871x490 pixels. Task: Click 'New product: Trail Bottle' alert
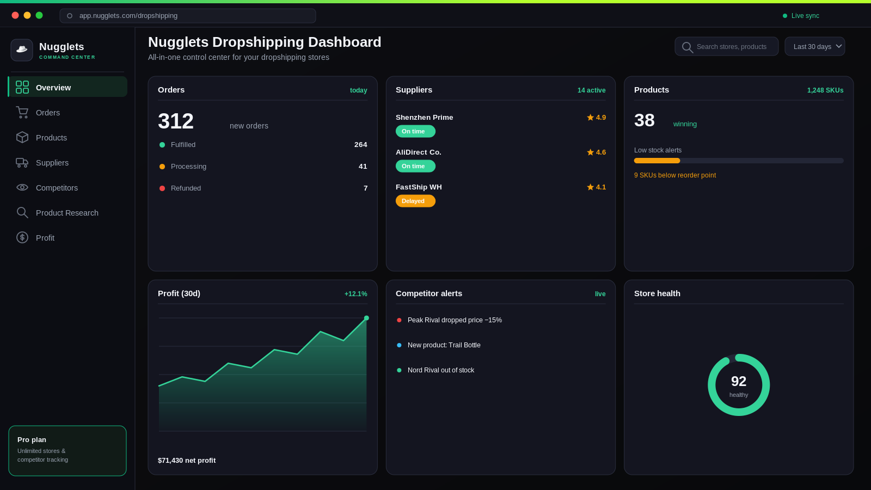(x=444, y=345)
